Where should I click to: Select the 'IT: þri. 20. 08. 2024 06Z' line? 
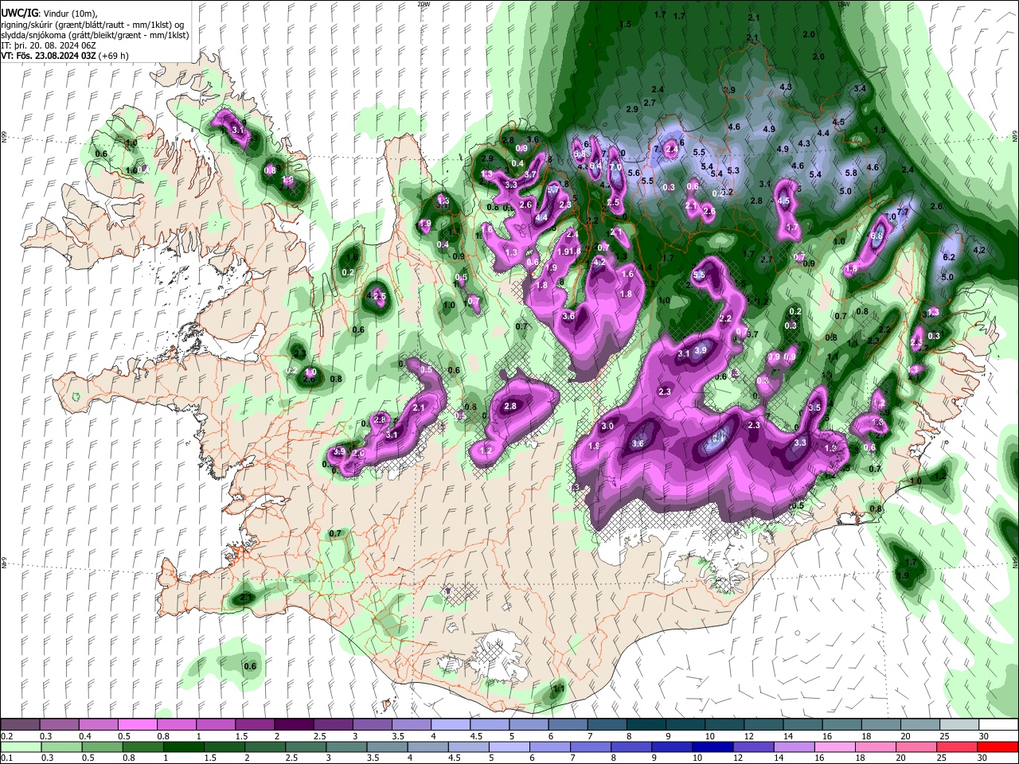tap(49, 46)
